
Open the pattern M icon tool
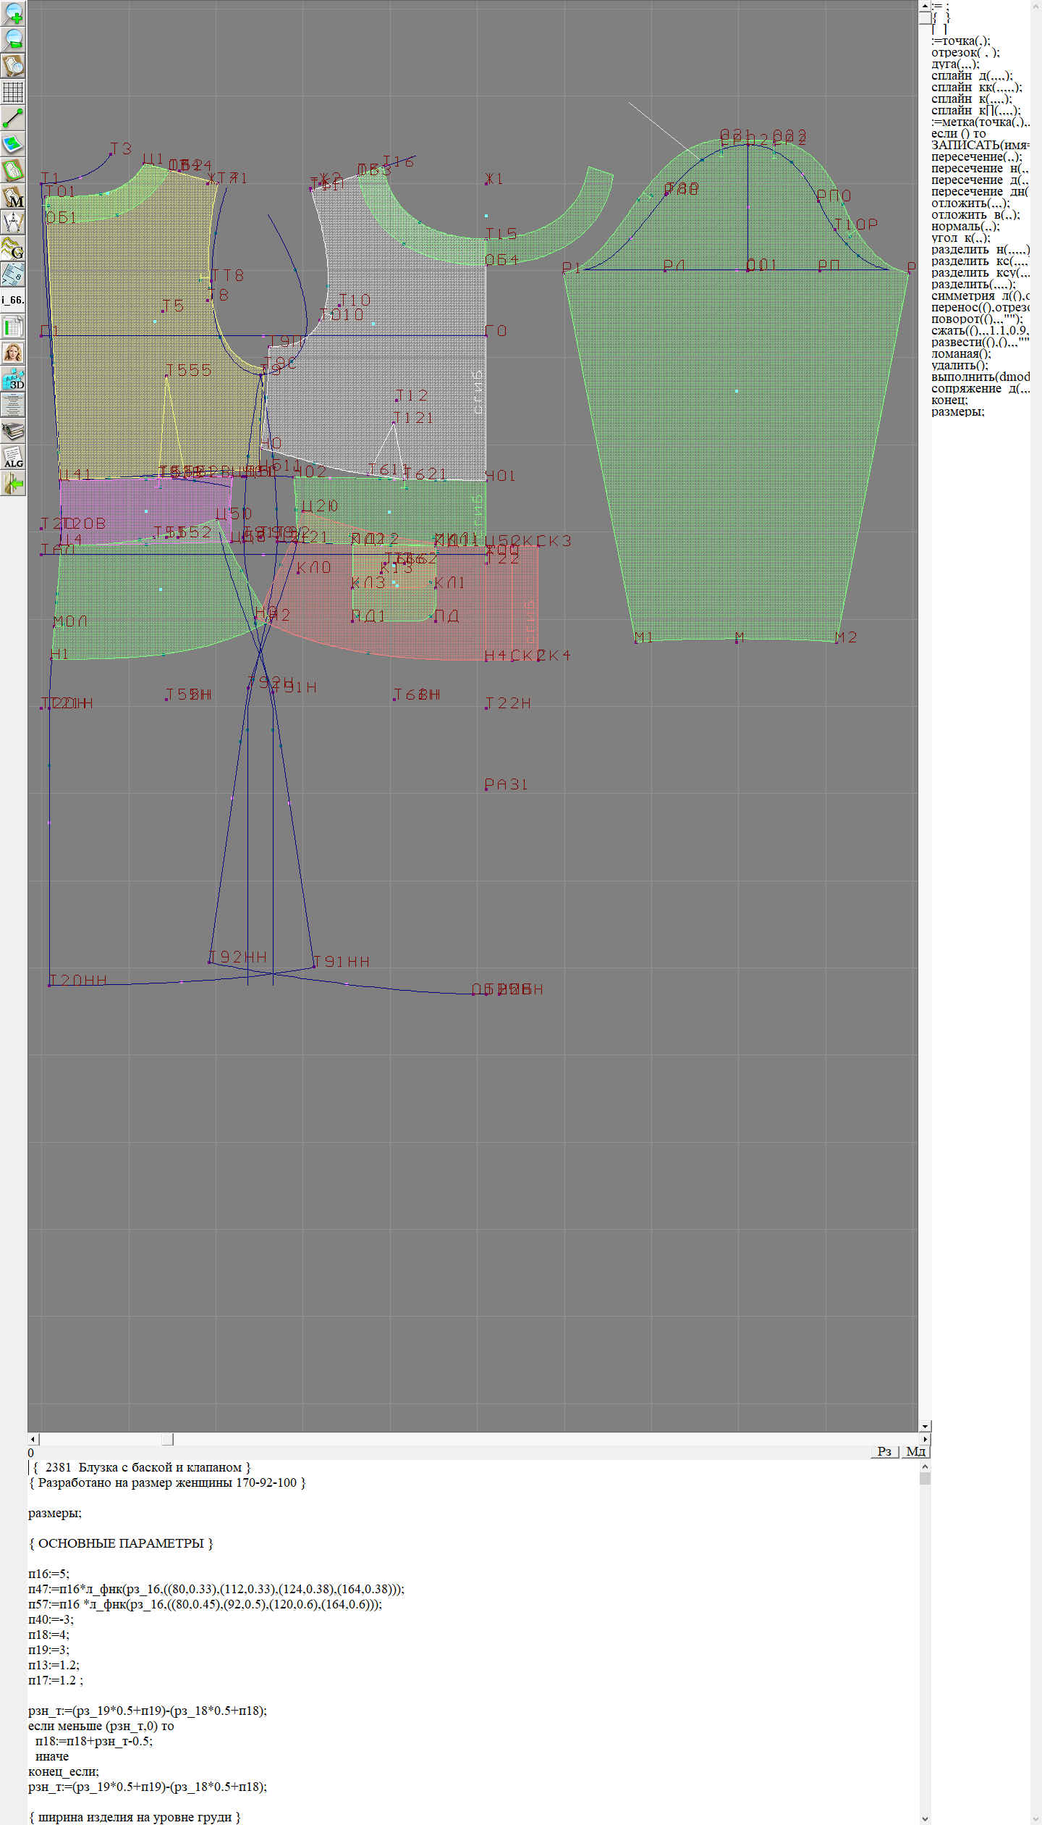coord(13,196)
